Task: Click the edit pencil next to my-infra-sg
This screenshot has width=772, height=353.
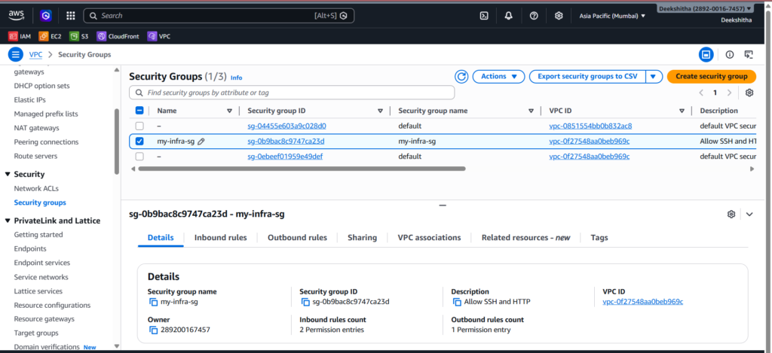Action: [x=201, y=142]
